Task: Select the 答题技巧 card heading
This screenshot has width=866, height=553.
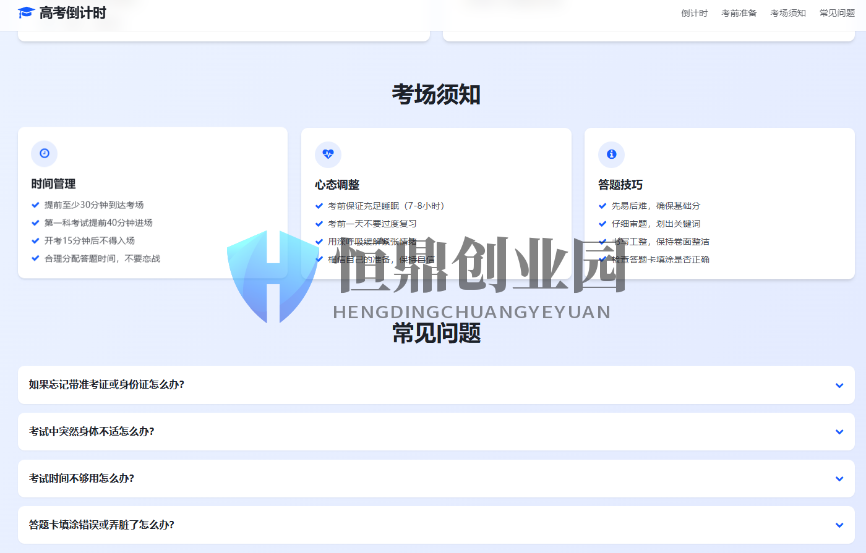Action: [620, 185]
